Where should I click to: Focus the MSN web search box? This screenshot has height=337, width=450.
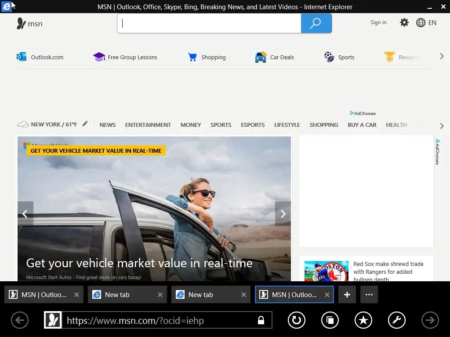(x=209, y=23)
